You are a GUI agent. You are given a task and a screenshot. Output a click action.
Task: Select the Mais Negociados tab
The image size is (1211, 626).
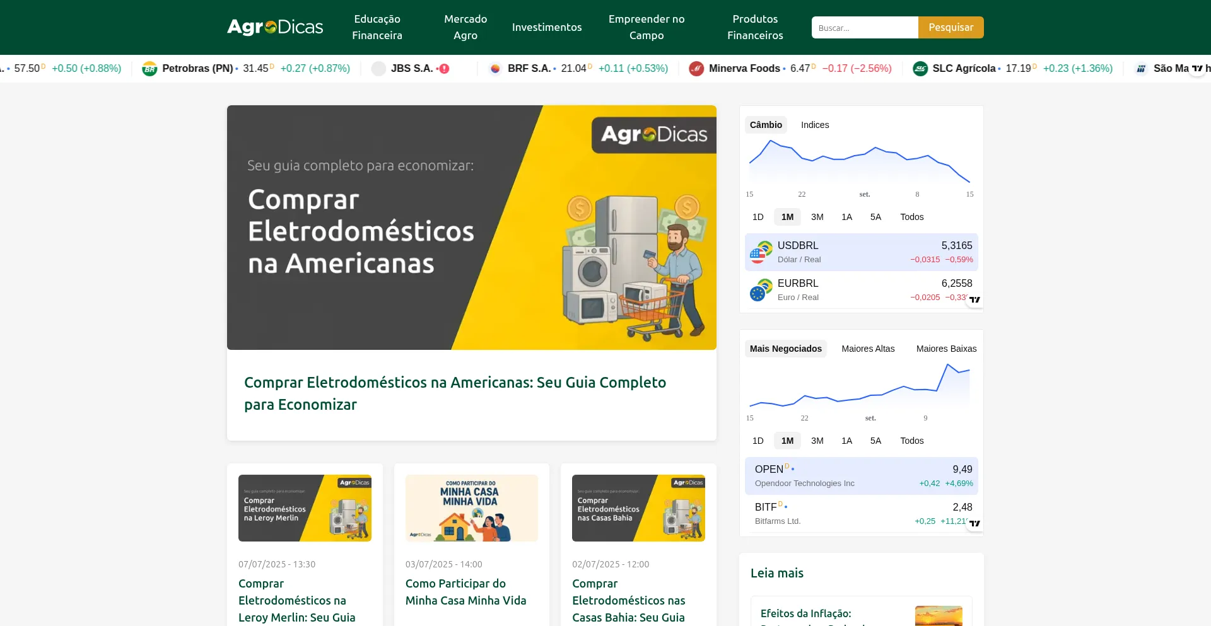click(786, 349)
